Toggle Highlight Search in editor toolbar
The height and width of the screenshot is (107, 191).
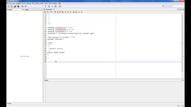(x=63, y=12)
